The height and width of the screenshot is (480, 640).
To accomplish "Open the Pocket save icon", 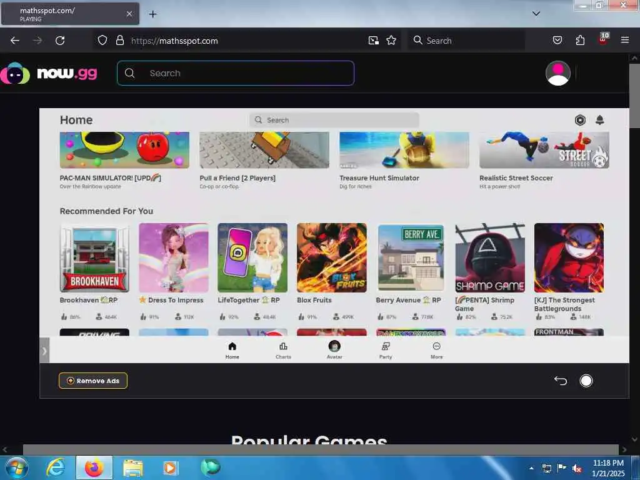I will (x=557, y=40).
